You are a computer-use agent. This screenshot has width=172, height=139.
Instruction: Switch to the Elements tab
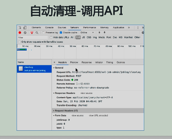(36, 27)
